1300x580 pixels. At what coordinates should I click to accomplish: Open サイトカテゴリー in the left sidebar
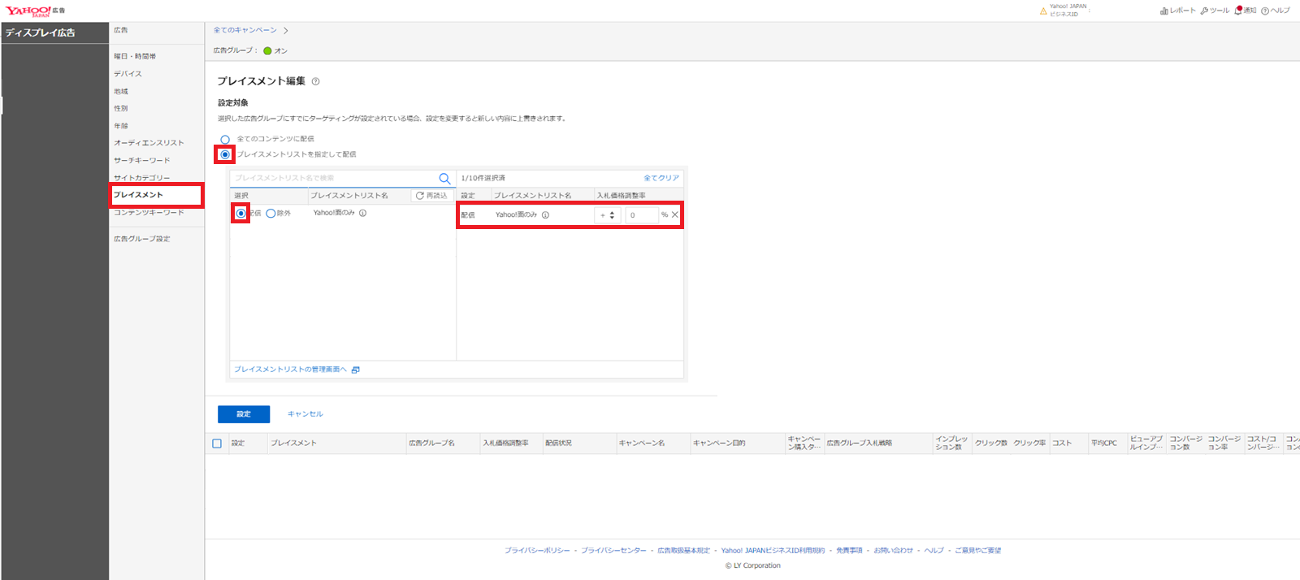[142, 178]
